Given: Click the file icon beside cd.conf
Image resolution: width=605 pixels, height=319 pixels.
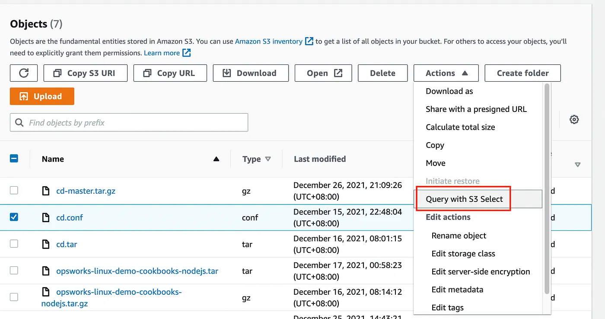Looking at the screenshot, I should (46, 217).
